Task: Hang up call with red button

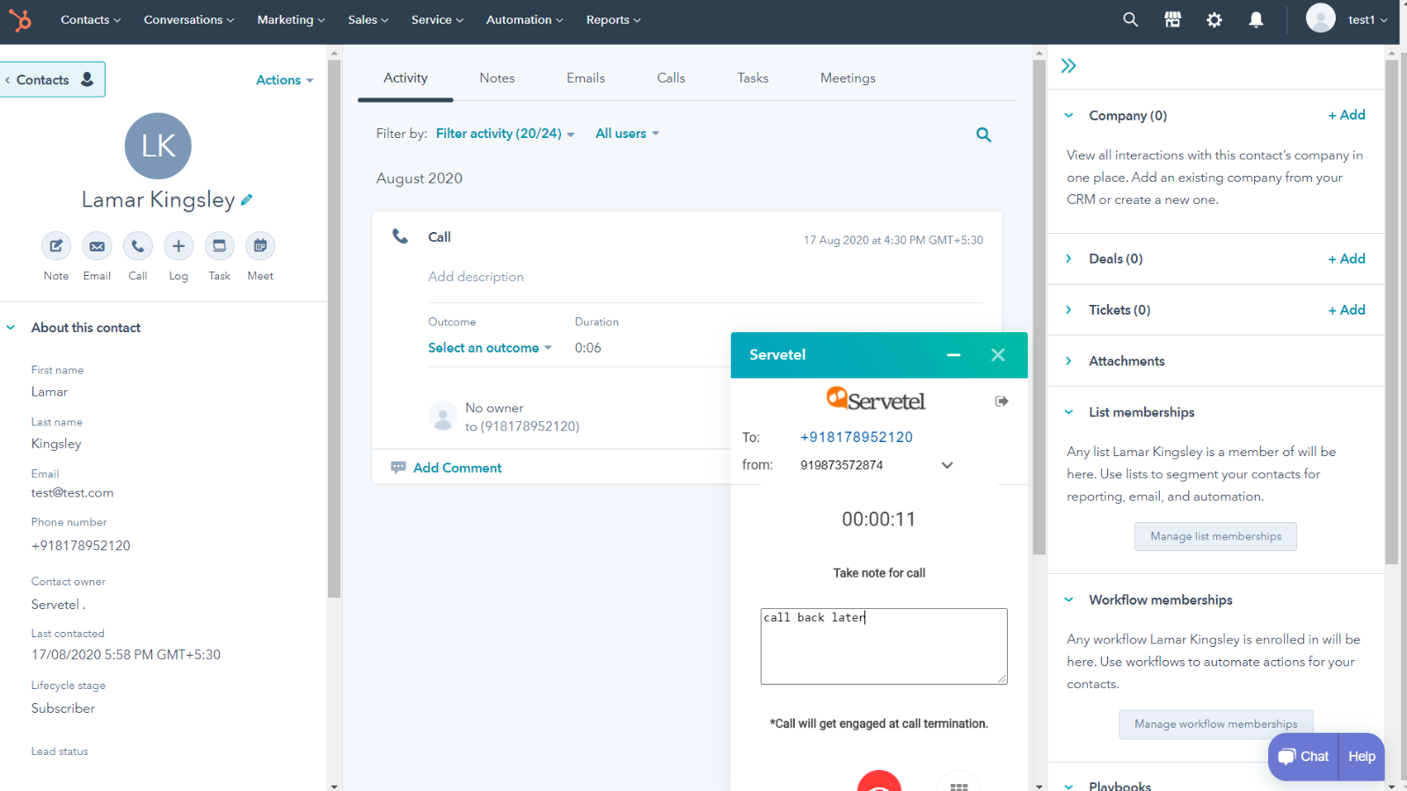Action: pos(879,780)
